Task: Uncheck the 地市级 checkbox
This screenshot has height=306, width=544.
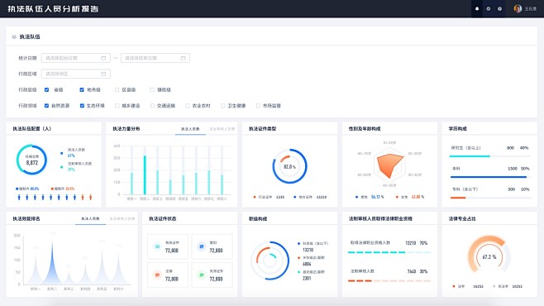Action: tap(82, 89)
